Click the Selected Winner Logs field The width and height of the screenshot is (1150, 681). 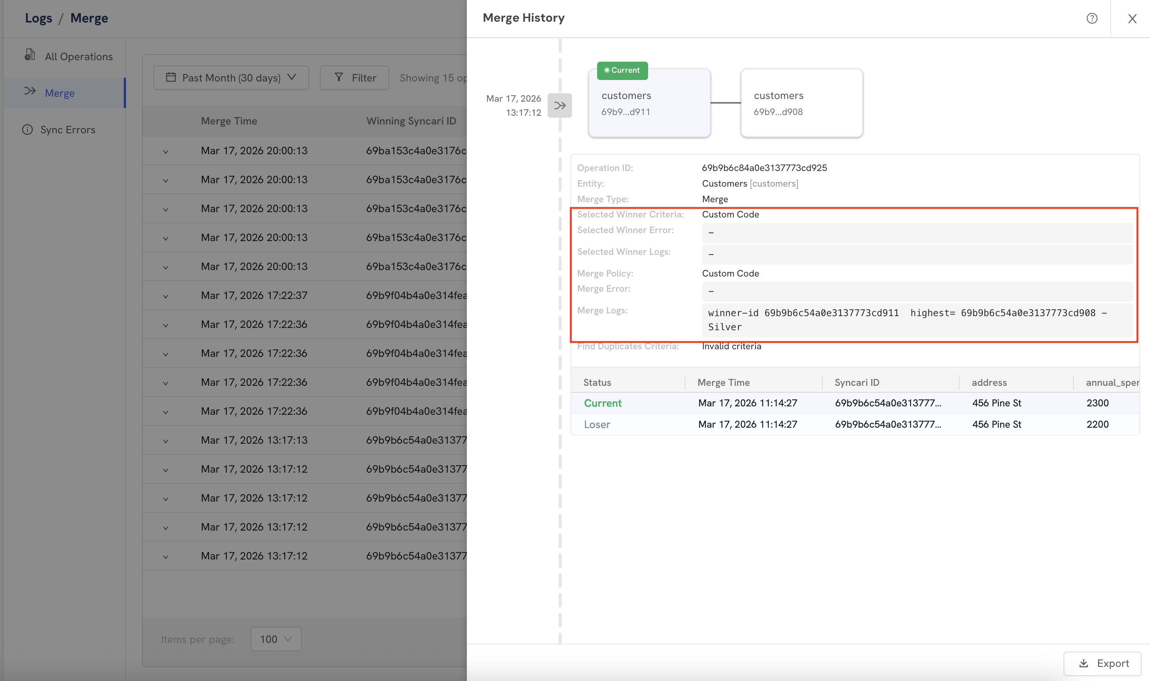click(917, 254)
